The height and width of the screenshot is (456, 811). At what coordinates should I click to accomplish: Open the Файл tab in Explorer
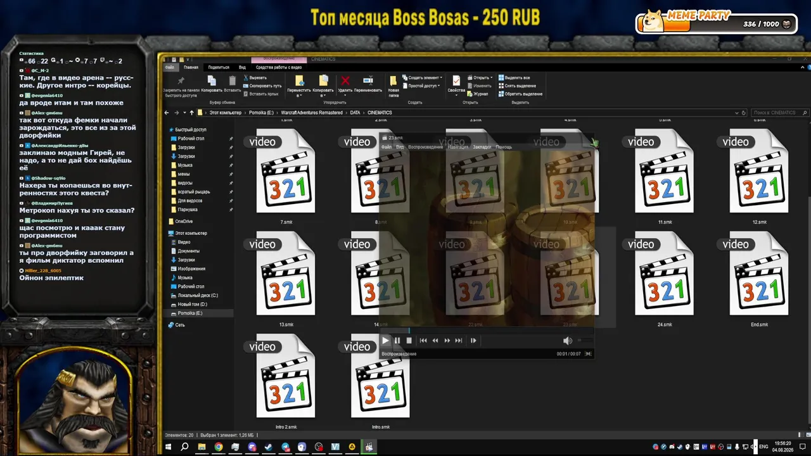tap(169, 67)
